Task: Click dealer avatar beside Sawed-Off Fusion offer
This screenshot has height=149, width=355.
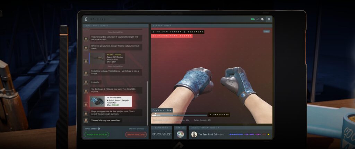Action: [86, 61]
